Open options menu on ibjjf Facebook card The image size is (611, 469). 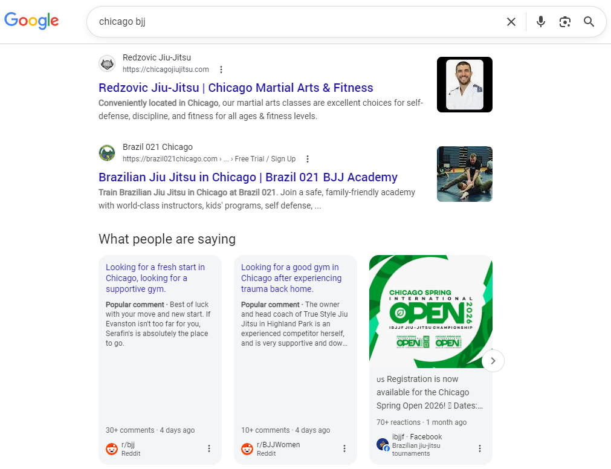(x=480, y=448)
